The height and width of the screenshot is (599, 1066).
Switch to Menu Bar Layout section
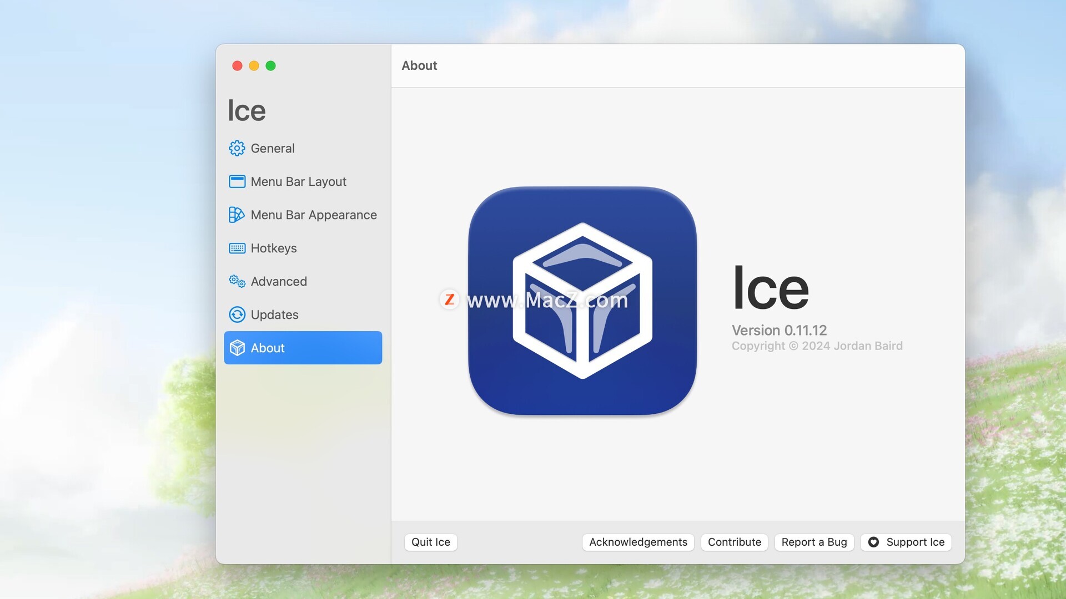tap(303, 181)
